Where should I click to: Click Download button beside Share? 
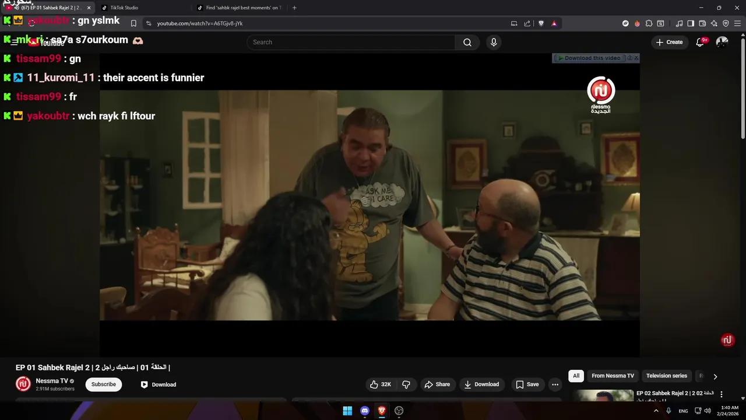(481, 384)
